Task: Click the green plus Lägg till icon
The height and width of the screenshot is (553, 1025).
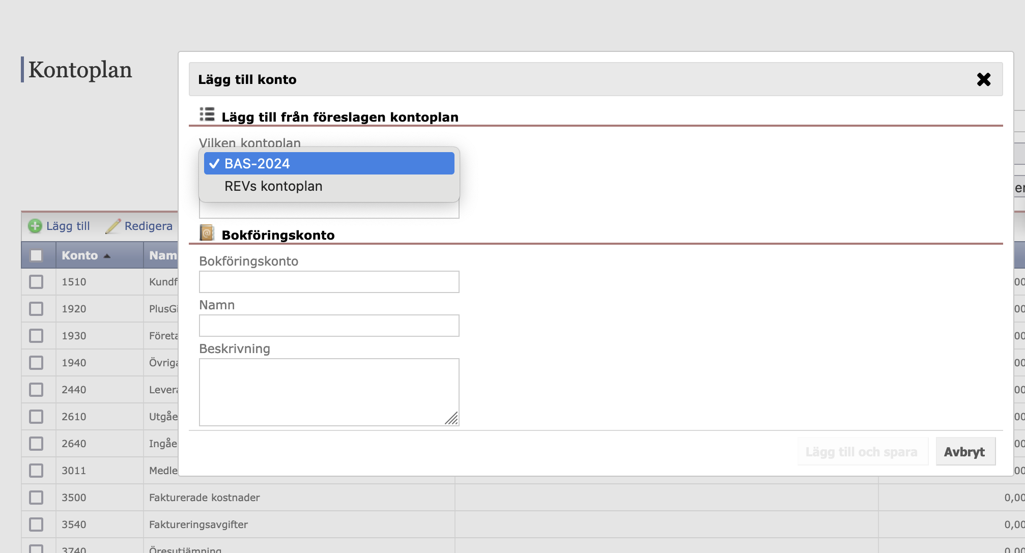Action: pos(35,226)
